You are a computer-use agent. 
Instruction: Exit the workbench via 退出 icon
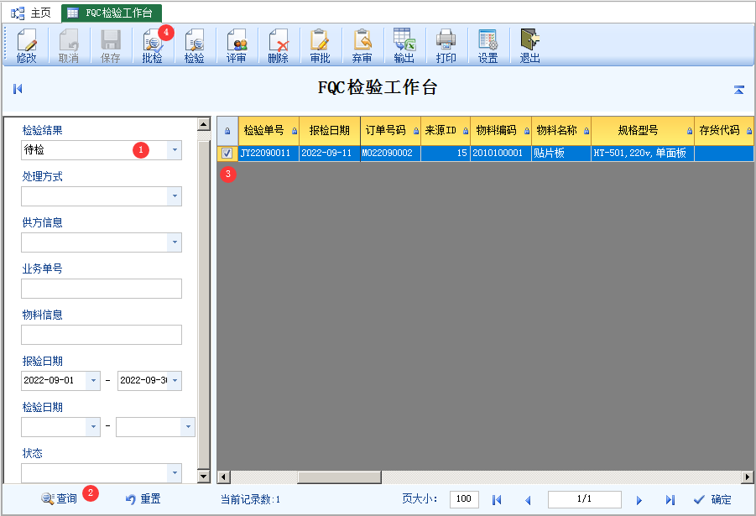(530, 46)
